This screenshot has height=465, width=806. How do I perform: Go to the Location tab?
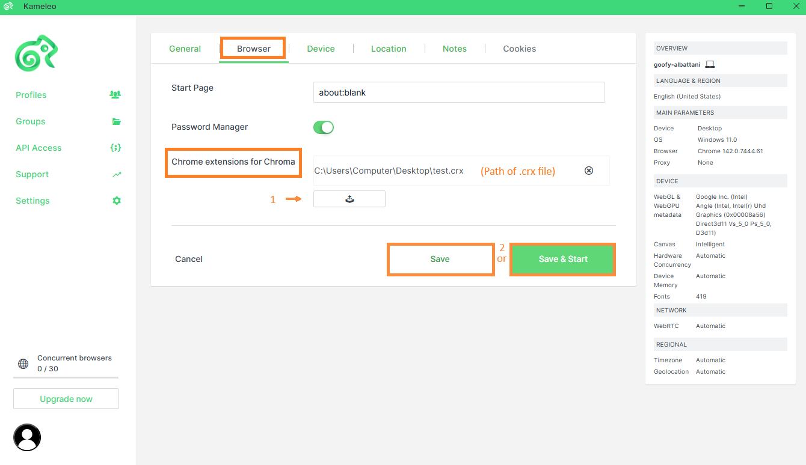click(389, 49)
